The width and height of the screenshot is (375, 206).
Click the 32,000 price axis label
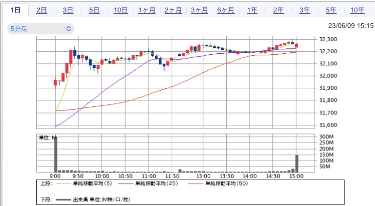point(328,76)
